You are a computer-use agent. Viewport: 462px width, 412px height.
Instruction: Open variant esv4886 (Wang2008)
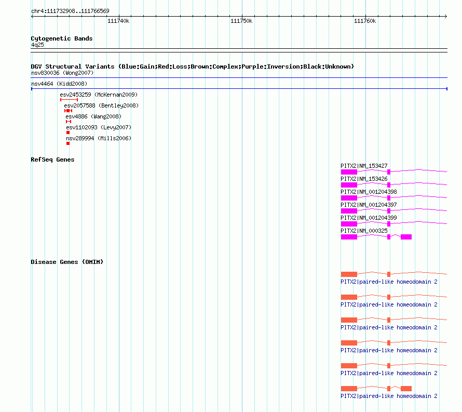(93, 116)
